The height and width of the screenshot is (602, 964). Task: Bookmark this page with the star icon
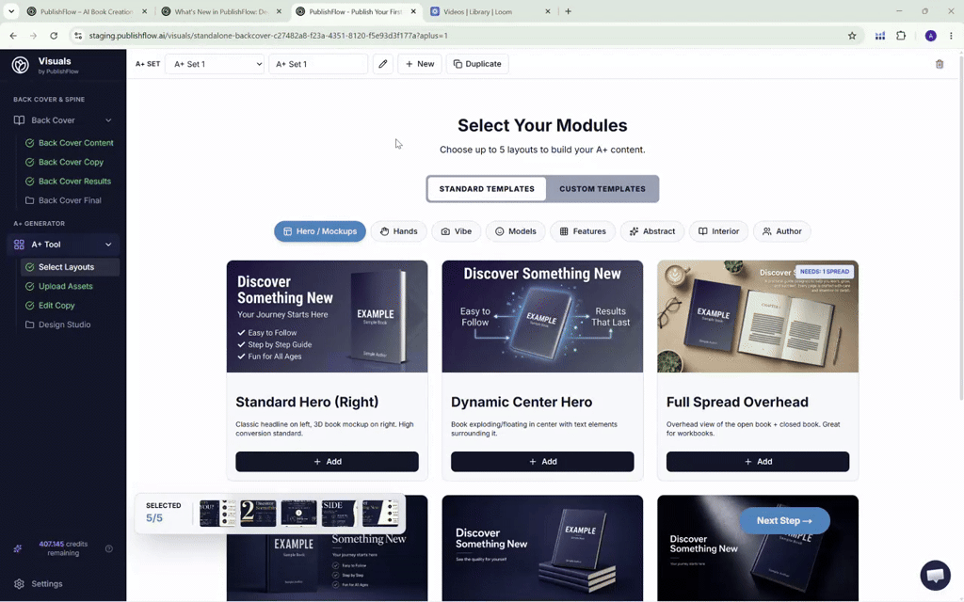click(x=852, y=36)
